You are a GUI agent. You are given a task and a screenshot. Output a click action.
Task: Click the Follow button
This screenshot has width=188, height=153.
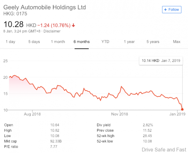pyautogui.click(x=172, y=9)
